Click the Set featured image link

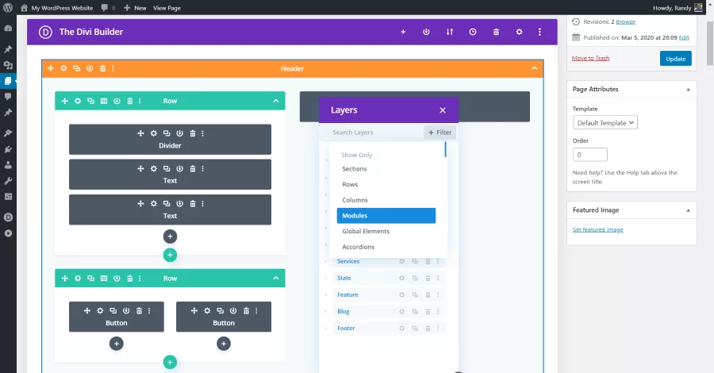(598, 229)
